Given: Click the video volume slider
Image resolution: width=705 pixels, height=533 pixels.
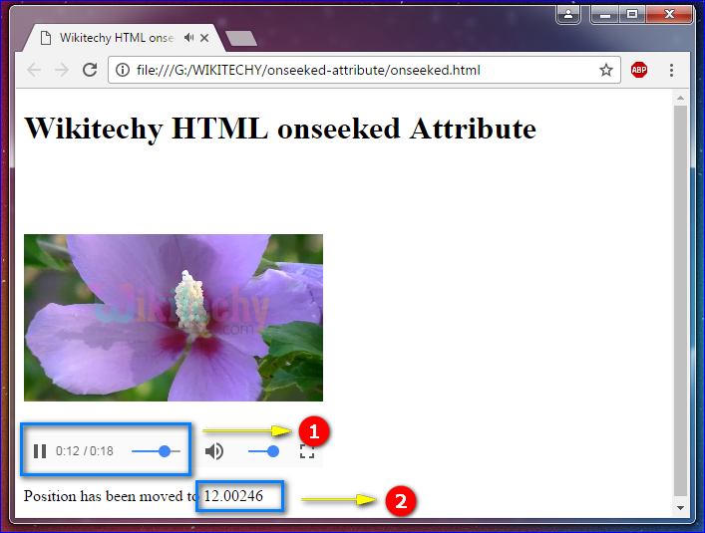Looking at the screenshot, I should pyautogui.click(x=264, y=451).
